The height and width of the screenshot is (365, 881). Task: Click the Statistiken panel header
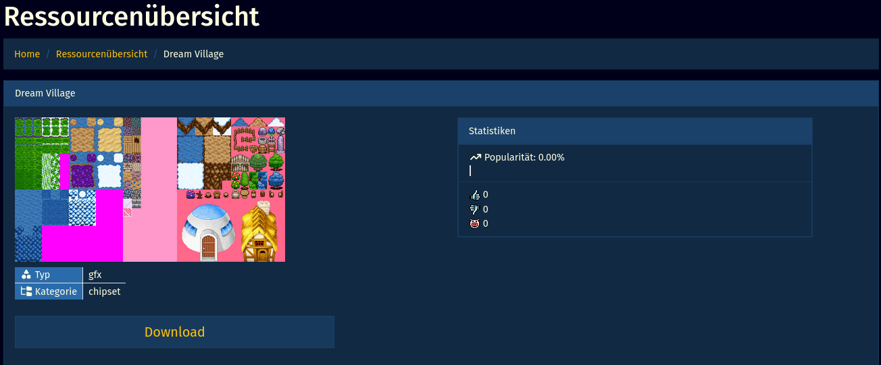634,131
